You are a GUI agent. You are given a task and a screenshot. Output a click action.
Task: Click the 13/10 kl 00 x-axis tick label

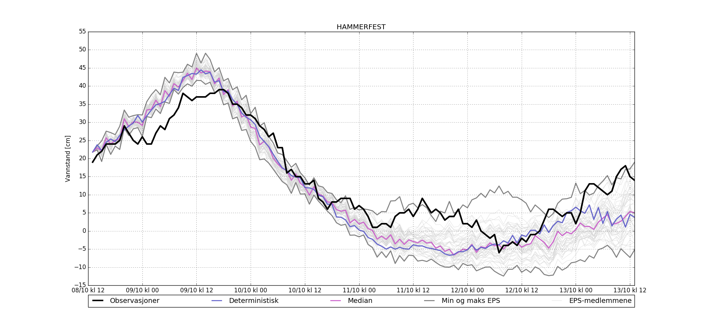click(576, 291)
